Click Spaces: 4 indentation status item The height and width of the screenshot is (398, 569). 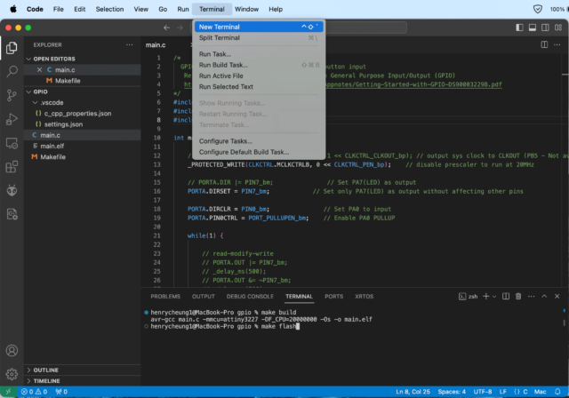(x=452, y=392)
